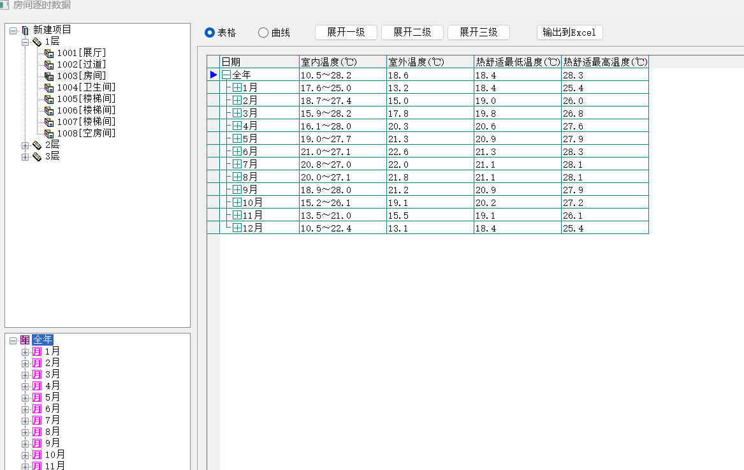The width and height of the screenshot is (744, 470).
Task: Expand 3月 in the bottom date tree
Action: pos(26,374)
